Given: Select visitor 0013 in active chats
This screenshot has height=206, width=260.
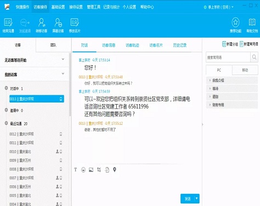Looking at the screenshot, I should click(37, 99).
